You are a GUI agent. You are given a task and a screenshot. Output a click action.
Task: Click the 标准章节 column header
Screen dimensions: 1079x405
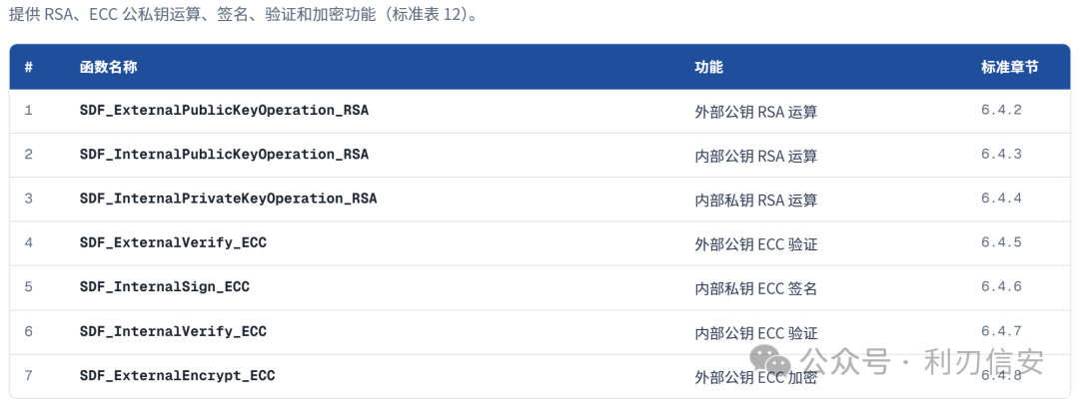pyautogui.click(x=1009, y=67)
